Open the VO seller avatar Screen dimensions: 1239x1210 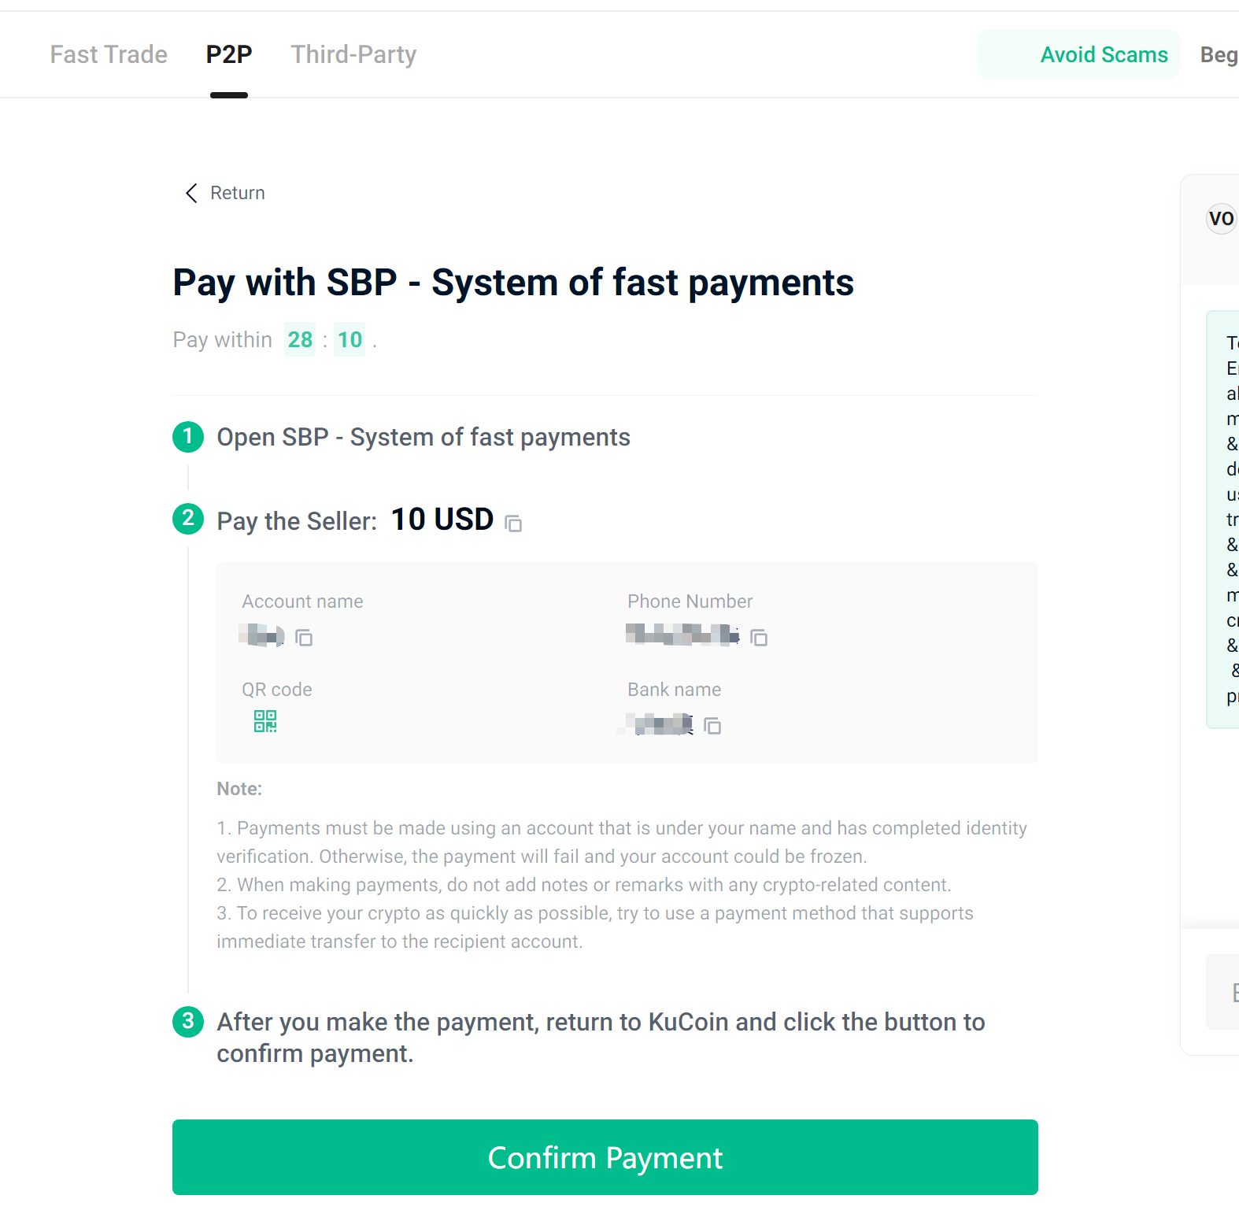click(x=1222, y=218)
